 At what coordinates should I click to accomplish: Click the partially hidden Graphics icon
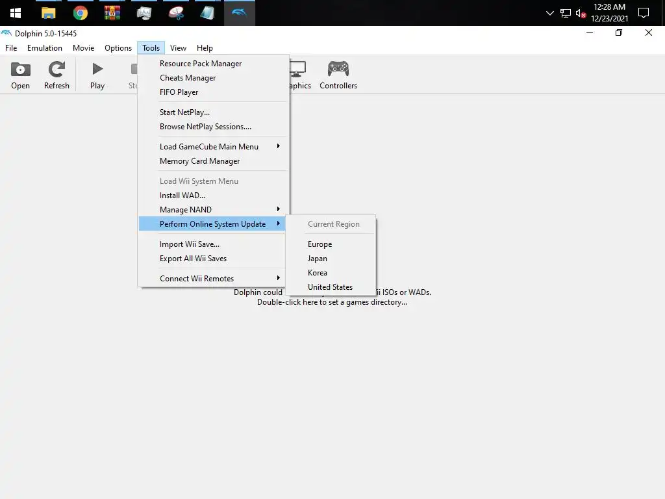300,75
